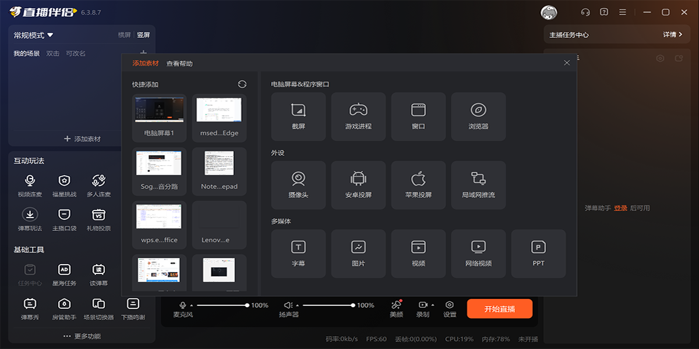The width and height of the screenshot is (699, 349).
Task: Open the 常规模式 mode dropdown
Action: pos(34,35)
